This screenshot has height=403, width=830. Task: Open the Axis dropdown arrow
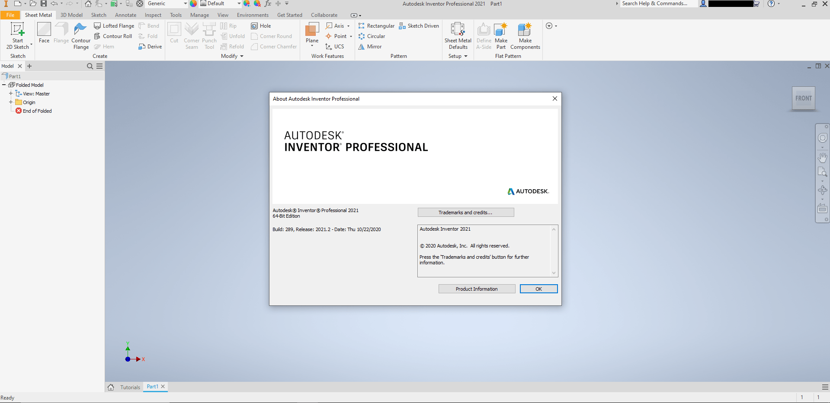(348, 26)
